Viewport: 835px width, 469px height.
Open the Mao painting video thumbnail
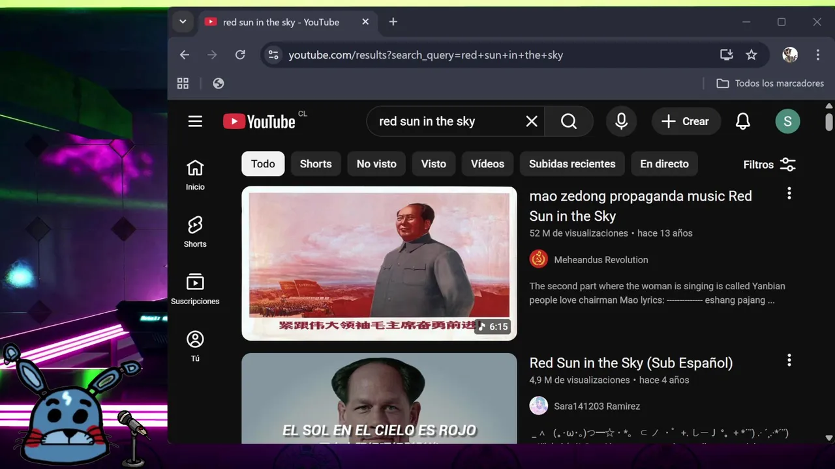point(379,263)
